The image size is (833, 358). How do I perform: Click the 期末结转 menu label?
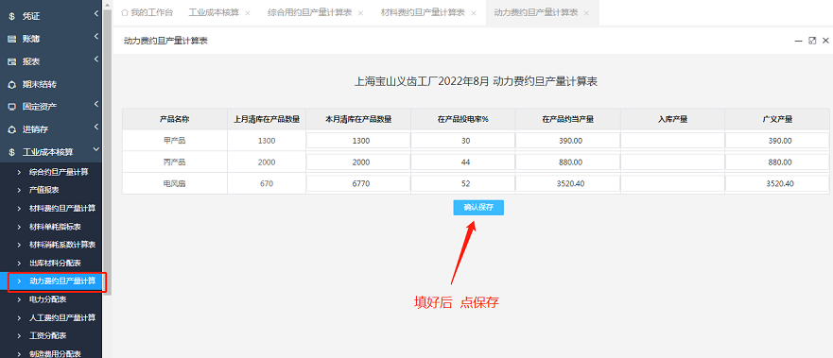pyautogui.click(x=40, y=84)
